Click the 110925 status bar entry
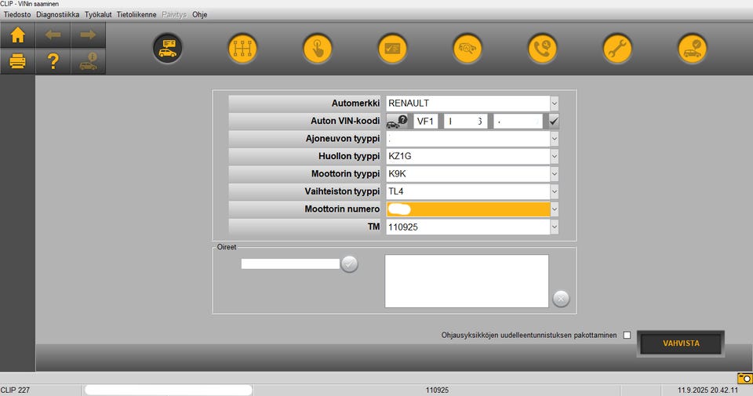 [x=437, y=390]
